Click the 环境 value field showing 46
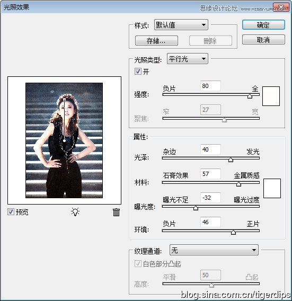 point(210,222)
